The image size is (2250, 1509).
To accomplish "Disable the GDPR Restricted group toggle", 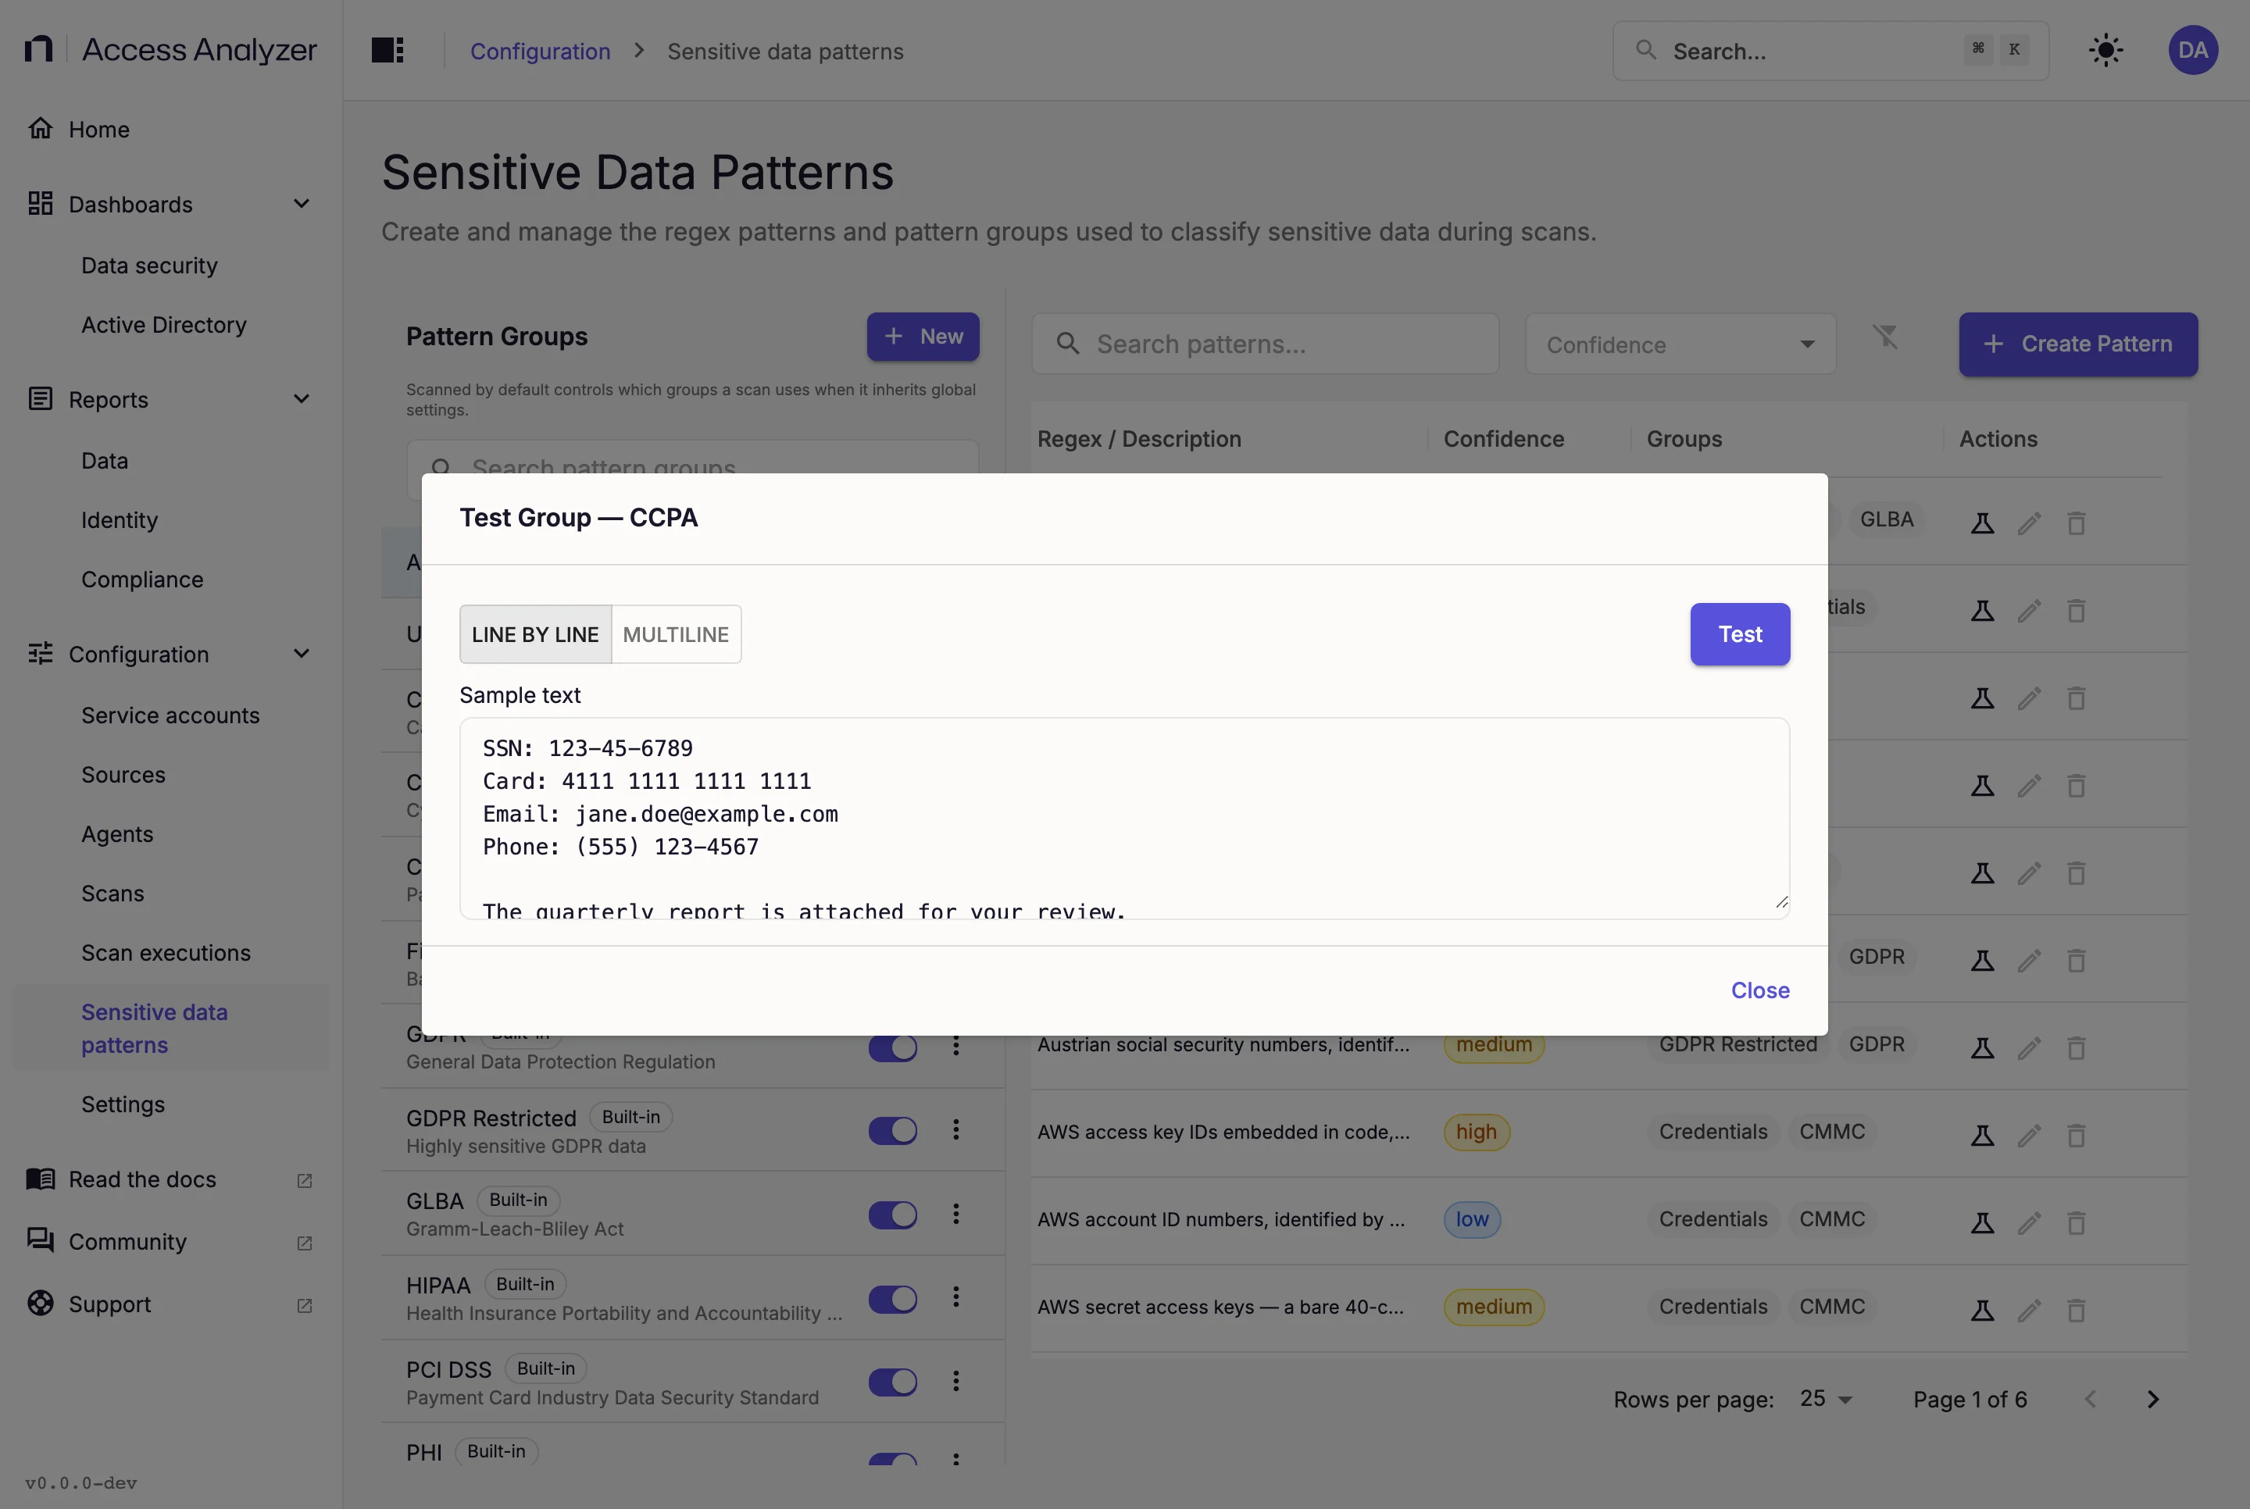I will tap(893, 1130).
